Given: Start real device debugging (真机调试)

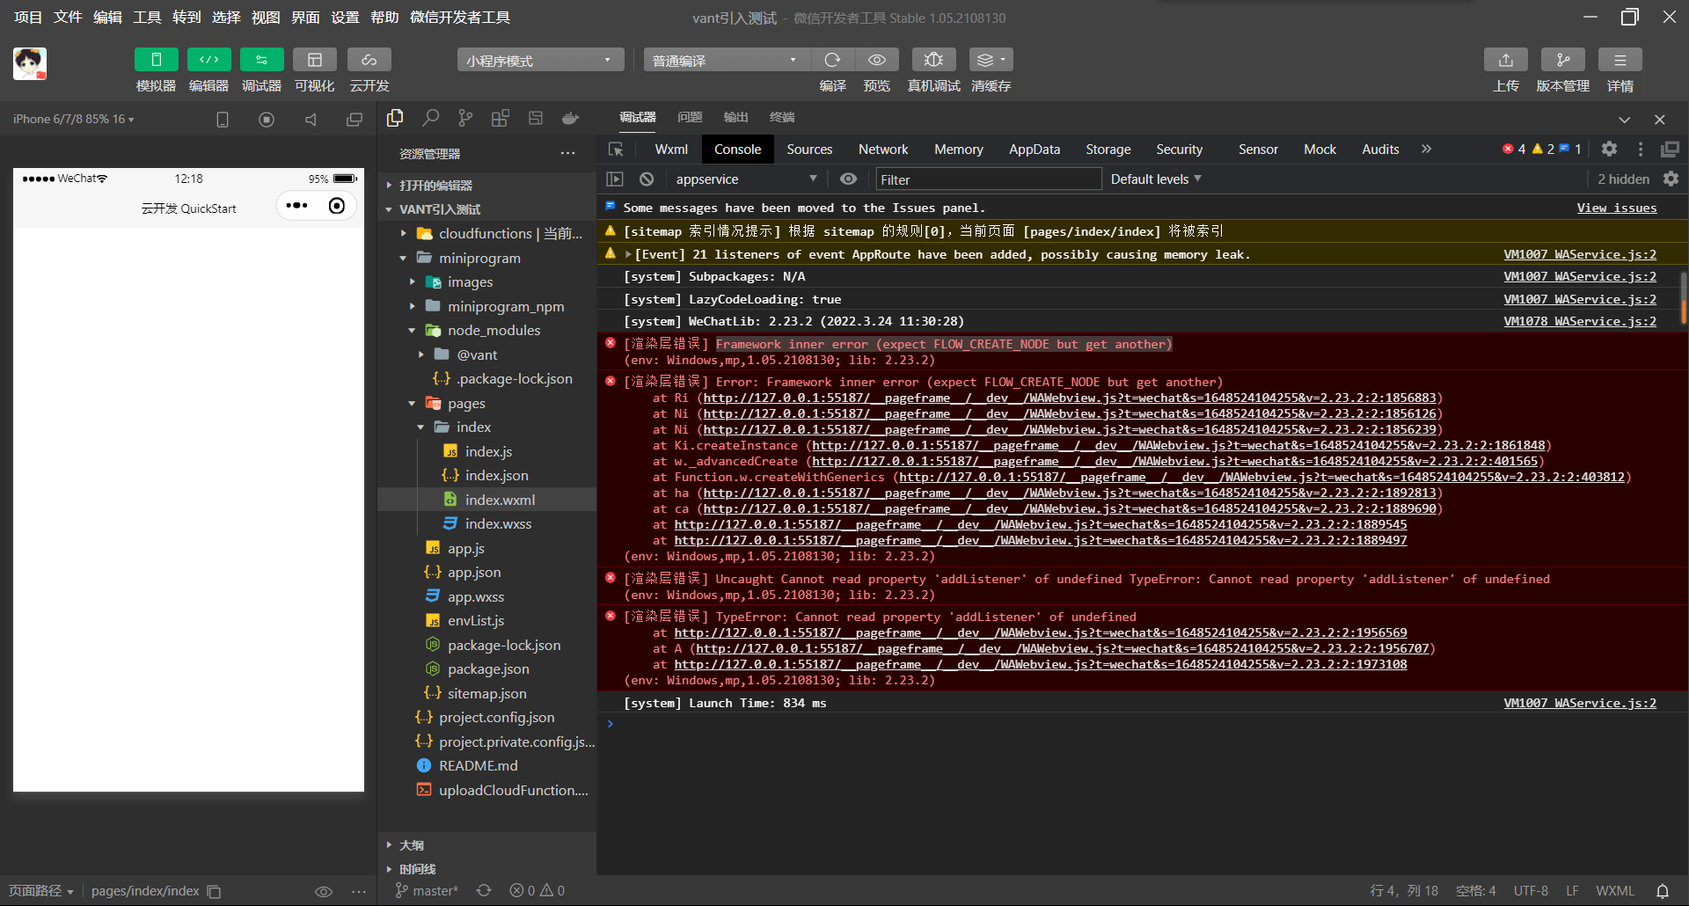Looking at the screenshot, I should 933,60.
